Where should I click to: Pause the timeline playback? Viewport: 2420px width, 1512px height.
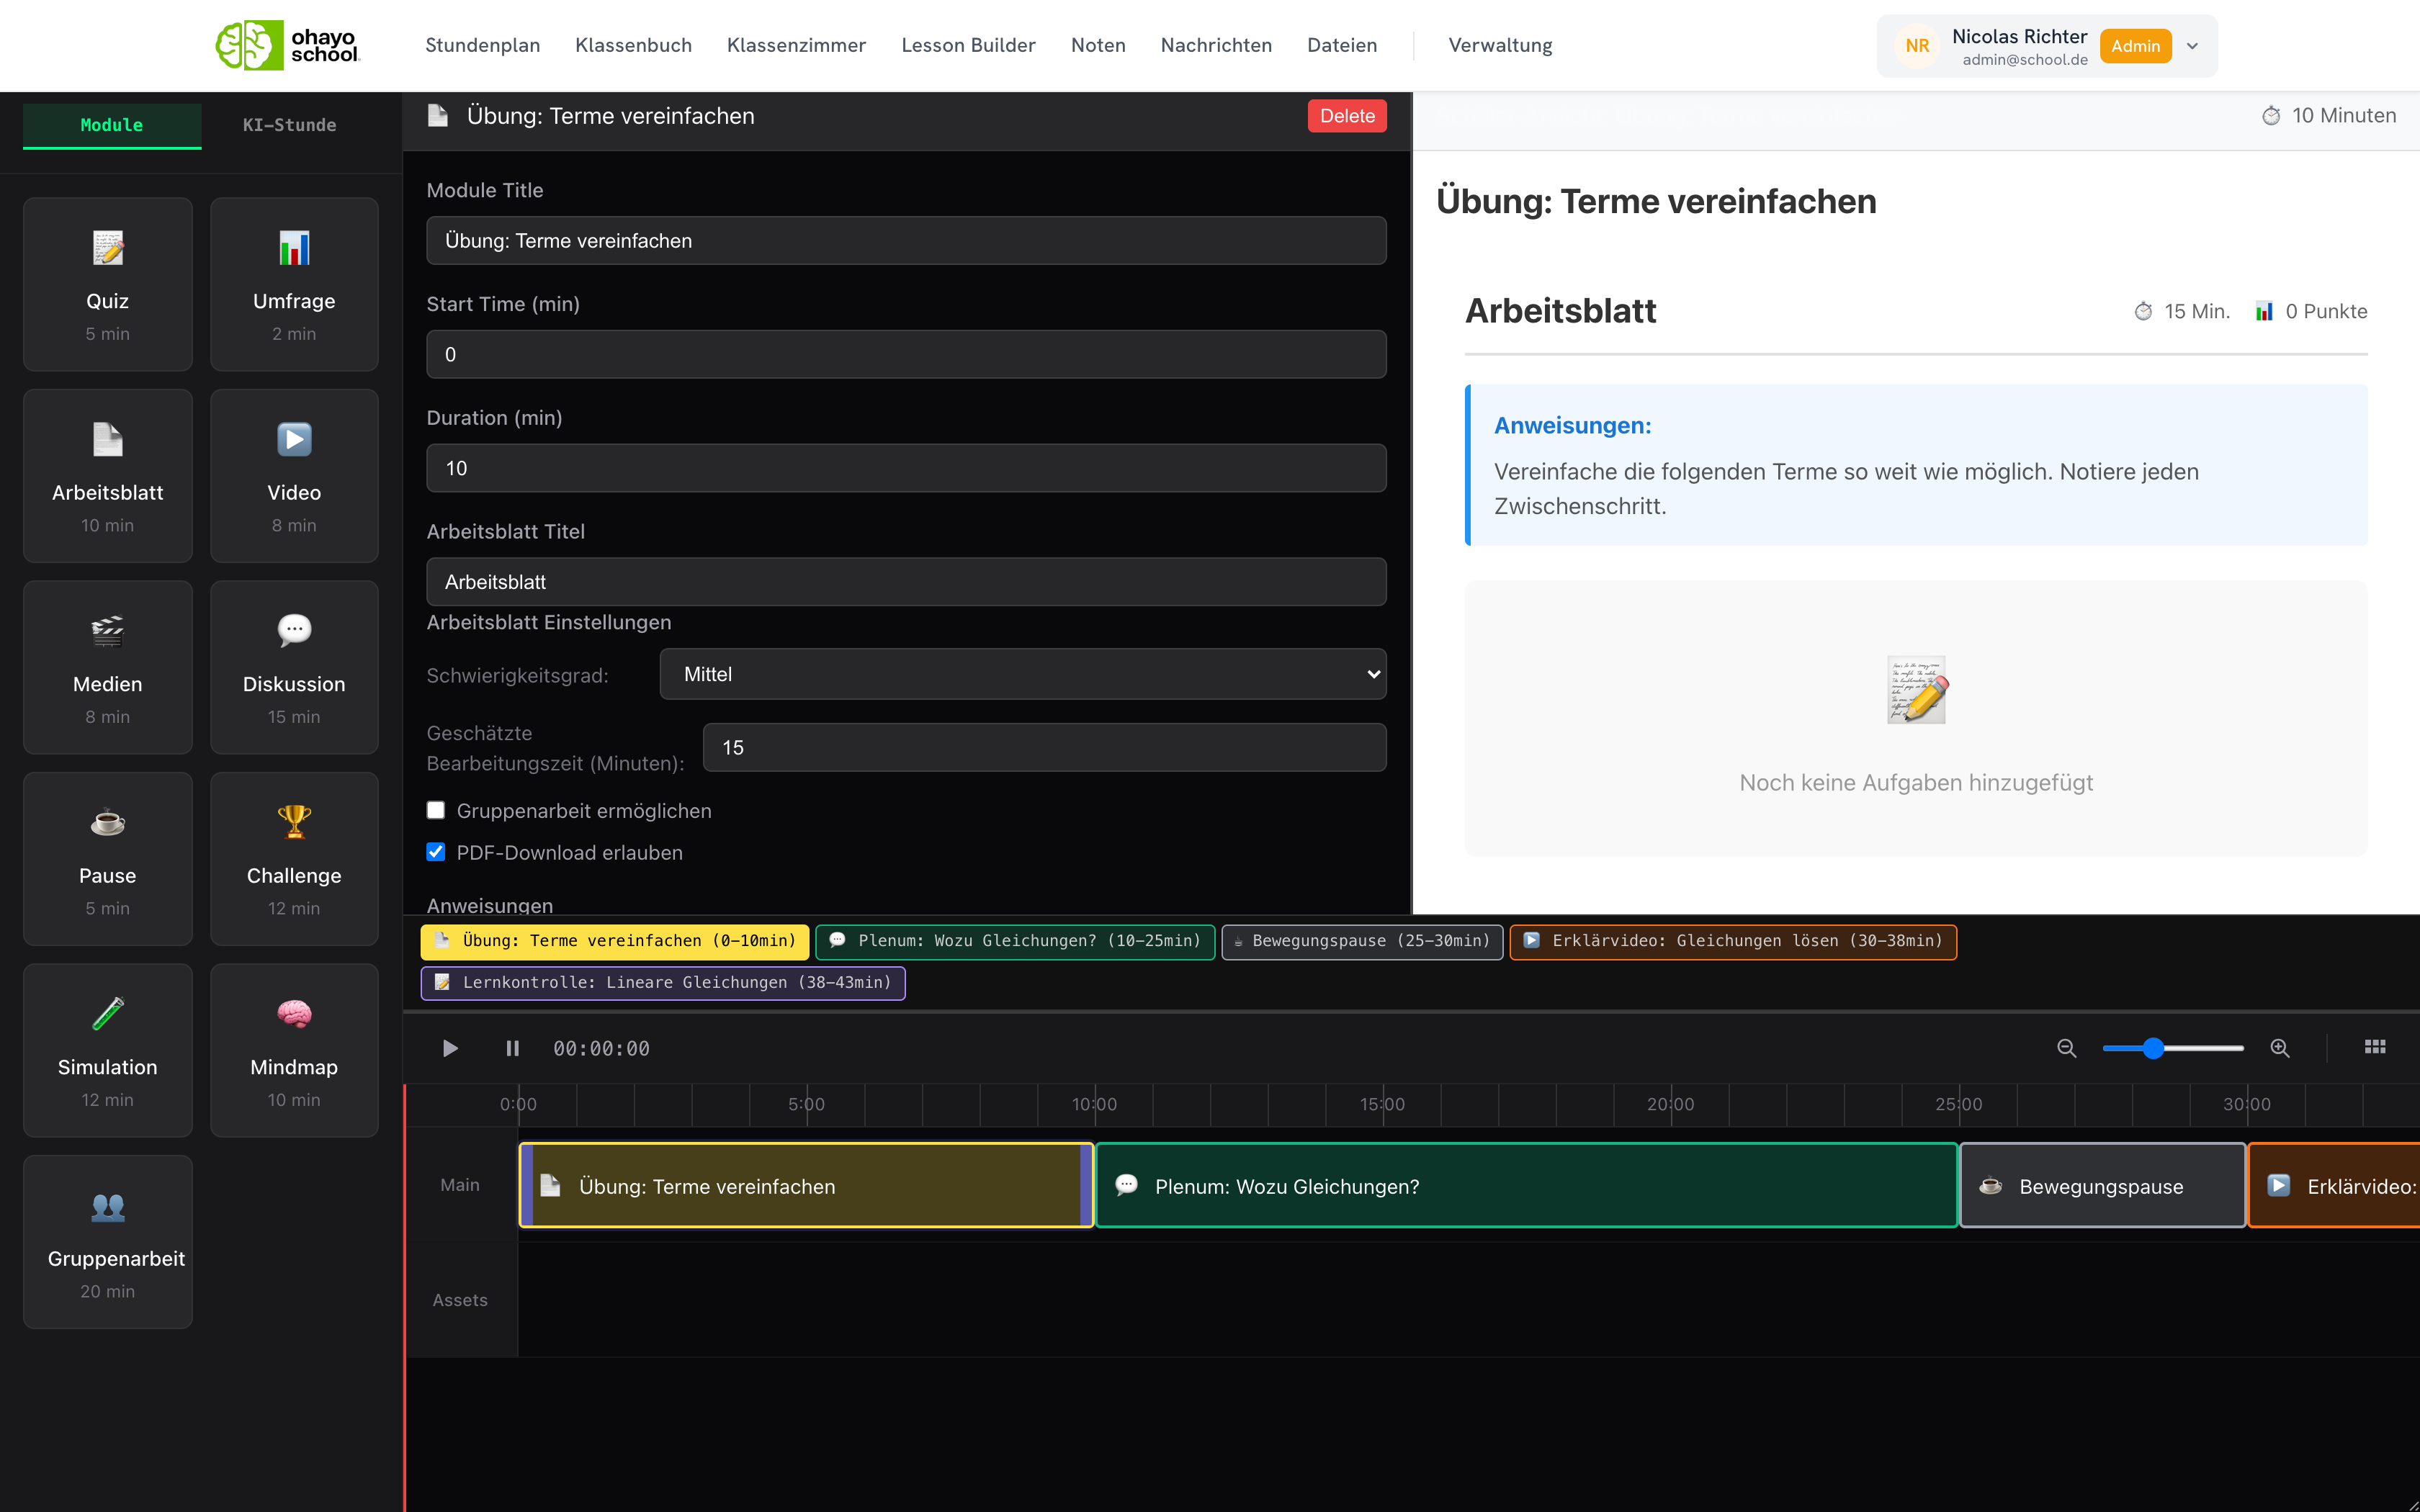[513, 1048]
